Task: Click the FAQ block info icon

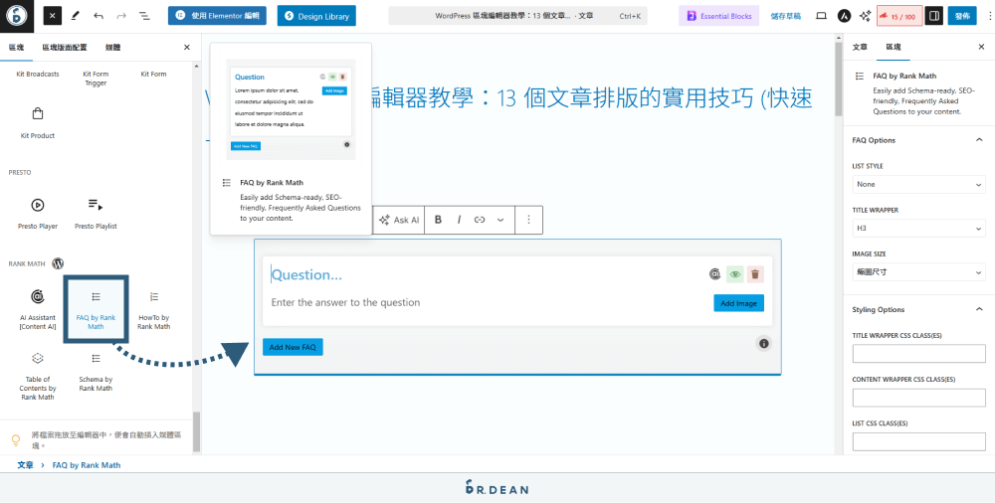Action: pos(764,343)
